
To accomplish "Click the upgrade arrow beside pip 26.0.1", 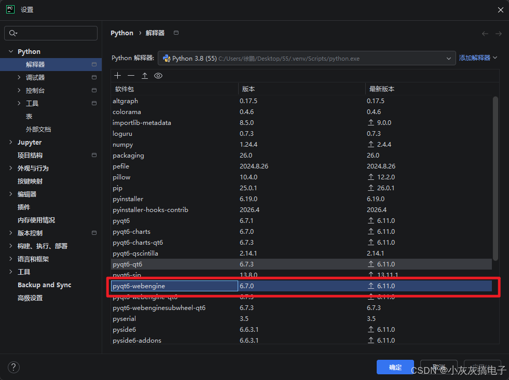I will [x=370, y=188].
